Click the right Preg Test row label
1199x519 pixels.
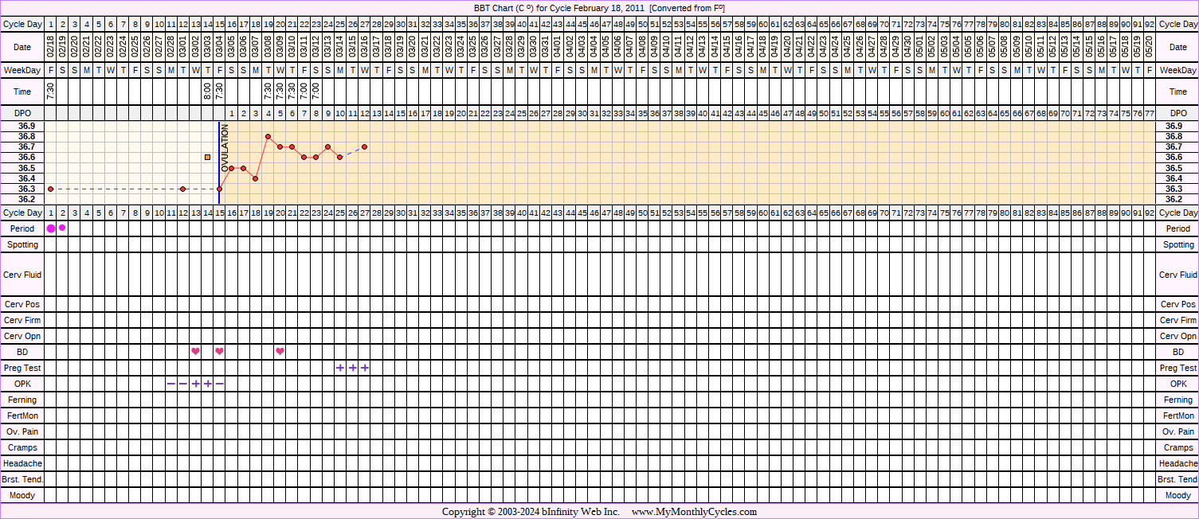coord(1177,368)
